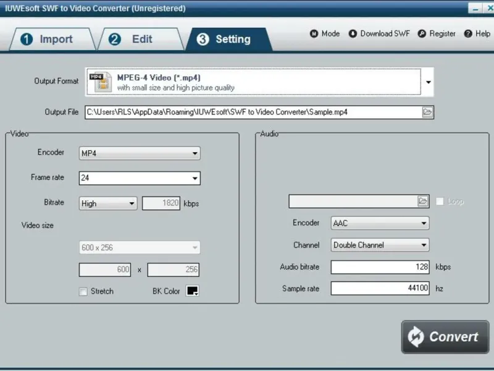Click the MPEG-4 Video (*.mp4) format text
This screenshot has height=371, width=494.
tap(159, 78)
